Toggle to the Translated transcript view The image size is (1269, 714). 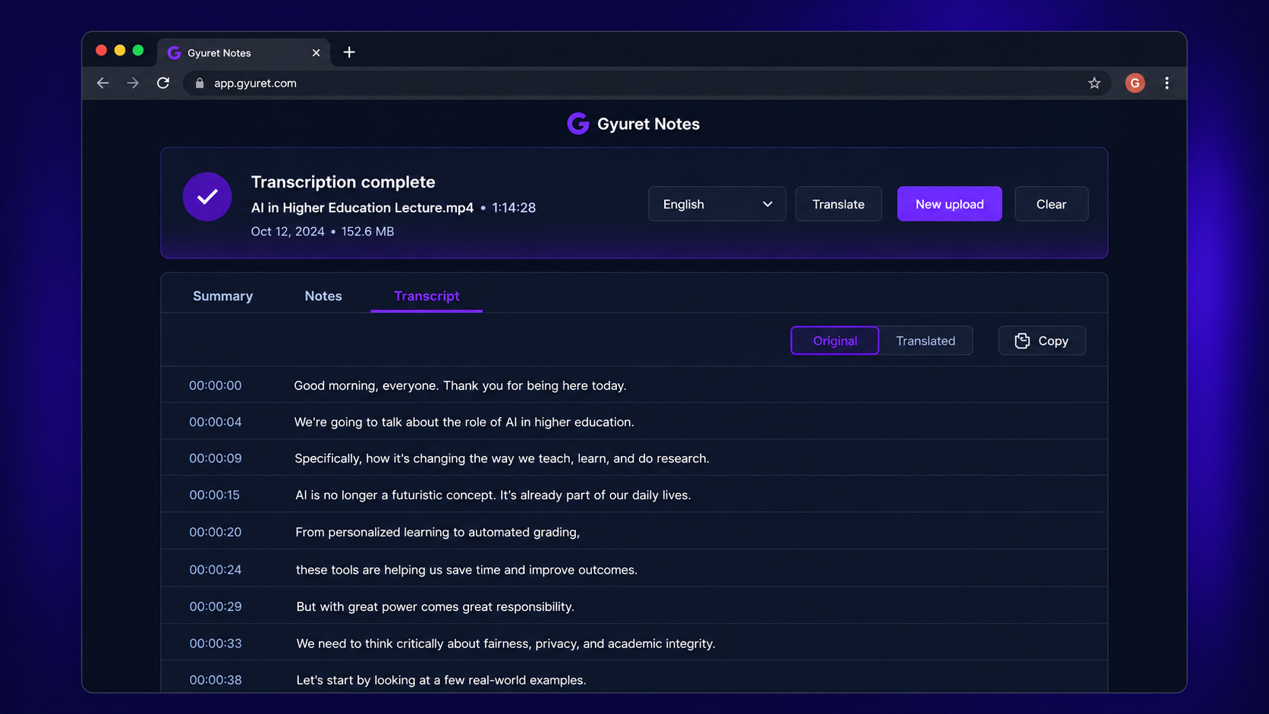point(925,341)
